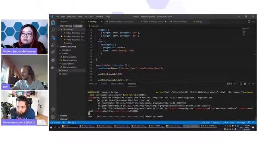Screen dimensions: 258x145
Task: Switch to the Problems panel tab
Action: (x=93, y=84)
